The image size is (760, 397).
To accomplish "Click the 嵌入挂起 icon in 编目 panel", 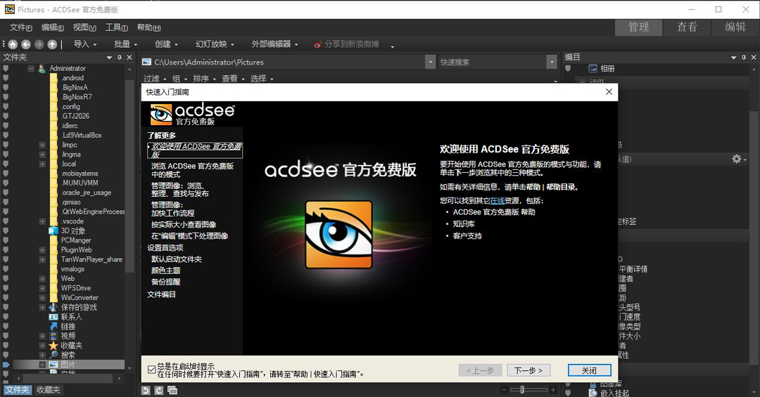I will [x=593, y=393].
